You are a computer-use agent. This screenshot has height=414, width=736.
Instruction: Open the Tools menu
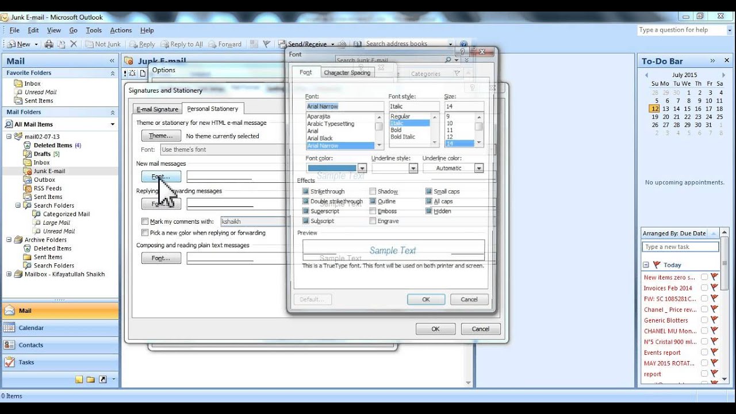point(94,30)
